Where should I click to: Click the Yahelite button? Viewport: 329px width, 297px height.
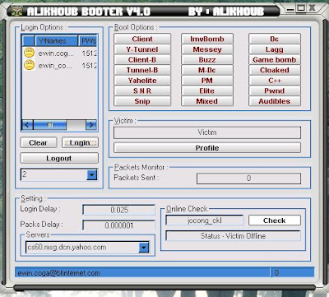point(142,81)
